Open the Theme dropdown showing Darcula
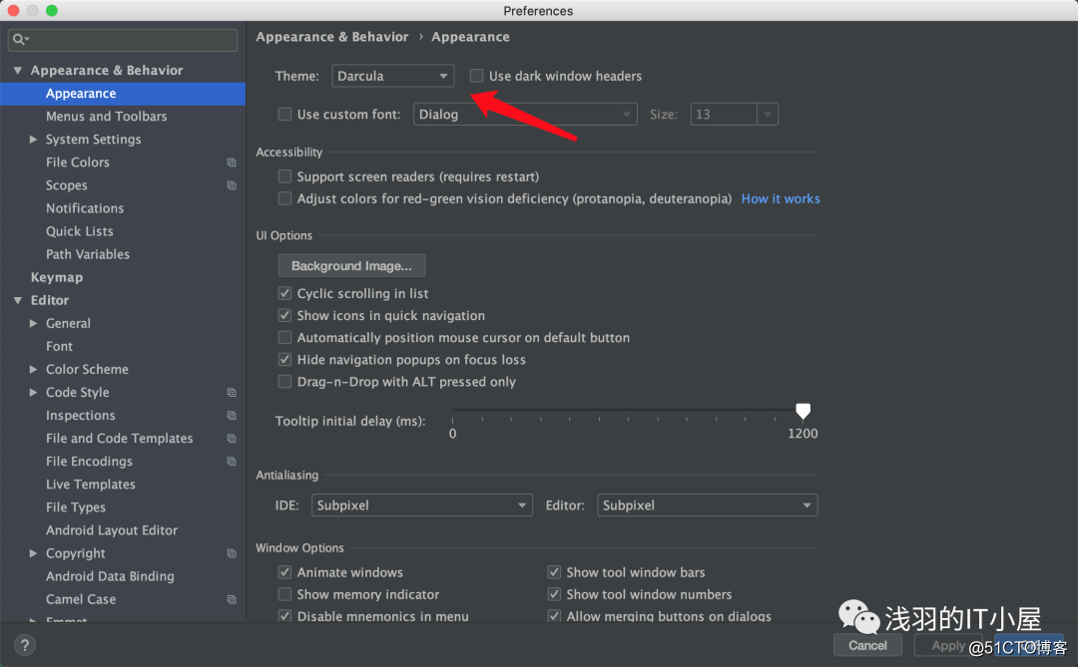This screenshot has height=667, width=1078. coord(392,75)
